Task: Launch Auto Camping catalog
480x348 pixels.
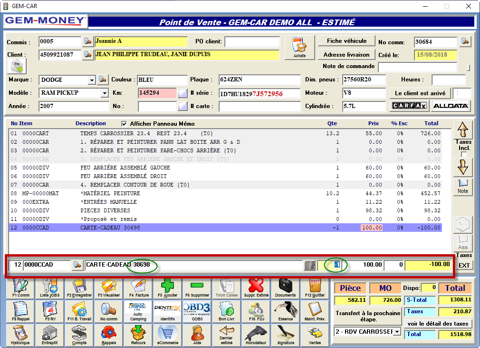Action: point(138,311)
